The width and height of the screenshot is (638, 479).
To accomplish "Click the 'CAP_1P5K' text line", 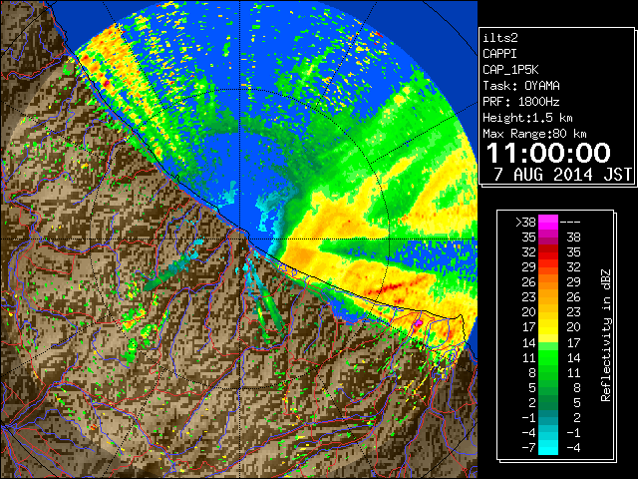I will coord(510,70).
